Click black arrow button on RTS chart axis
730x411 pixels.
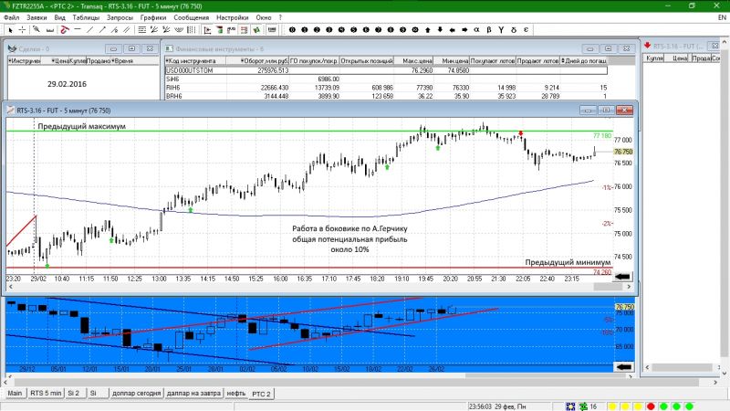point(622,277)
